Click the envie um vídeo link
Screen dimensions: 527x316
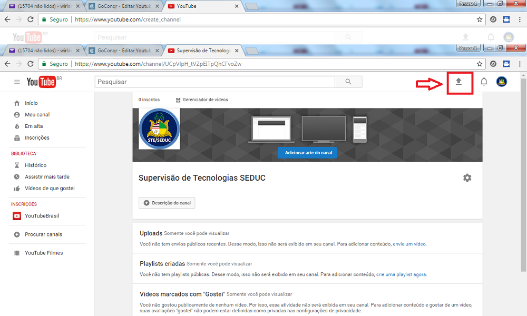(409, 244)
